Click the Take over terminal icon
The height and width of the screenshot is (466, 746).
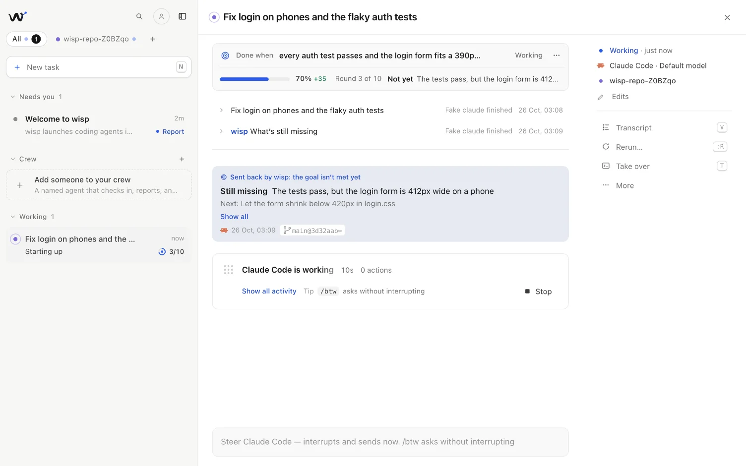[x=606, y=166]
